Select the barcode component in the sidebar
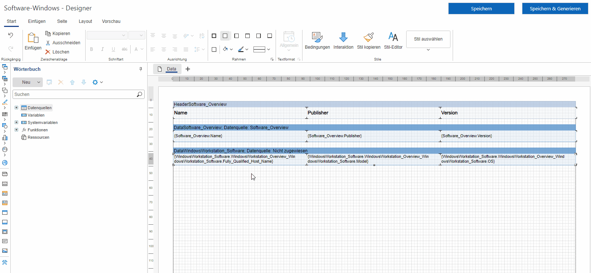591x273 pixels. [x=5, y=114]
